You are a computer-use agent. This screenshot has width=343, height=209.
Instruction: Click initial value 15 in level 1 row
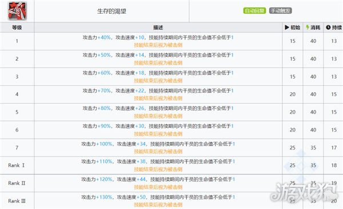[x=293, y=41]
